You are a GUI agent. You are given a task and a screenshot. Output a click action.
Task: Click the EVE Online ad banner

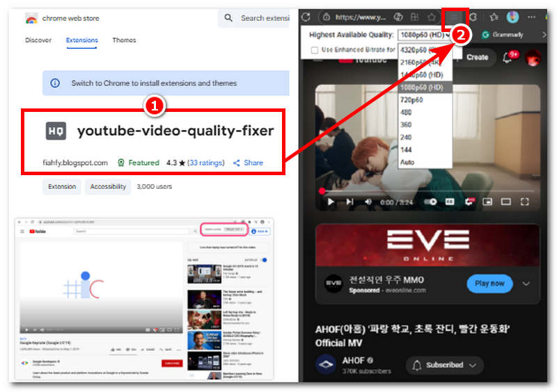(427, 245)
